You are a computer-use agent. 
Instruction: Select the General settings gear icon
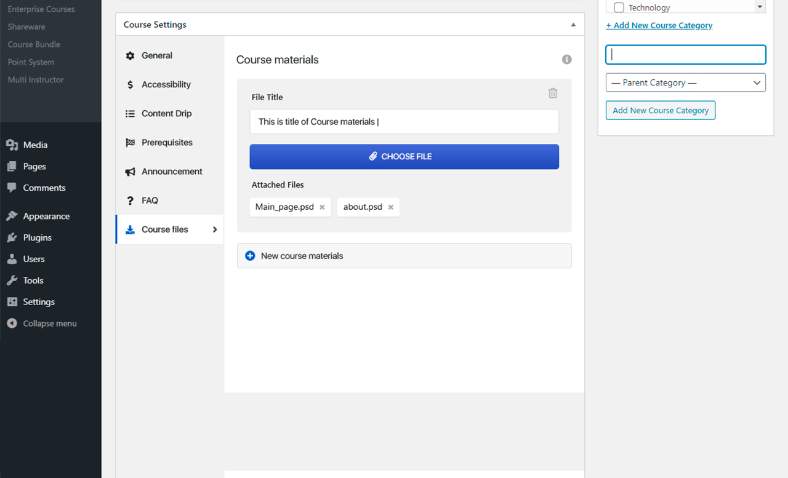130,55
